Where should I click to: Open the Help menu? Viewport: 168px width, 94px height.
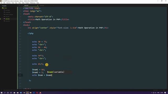[x=38, y=3]
